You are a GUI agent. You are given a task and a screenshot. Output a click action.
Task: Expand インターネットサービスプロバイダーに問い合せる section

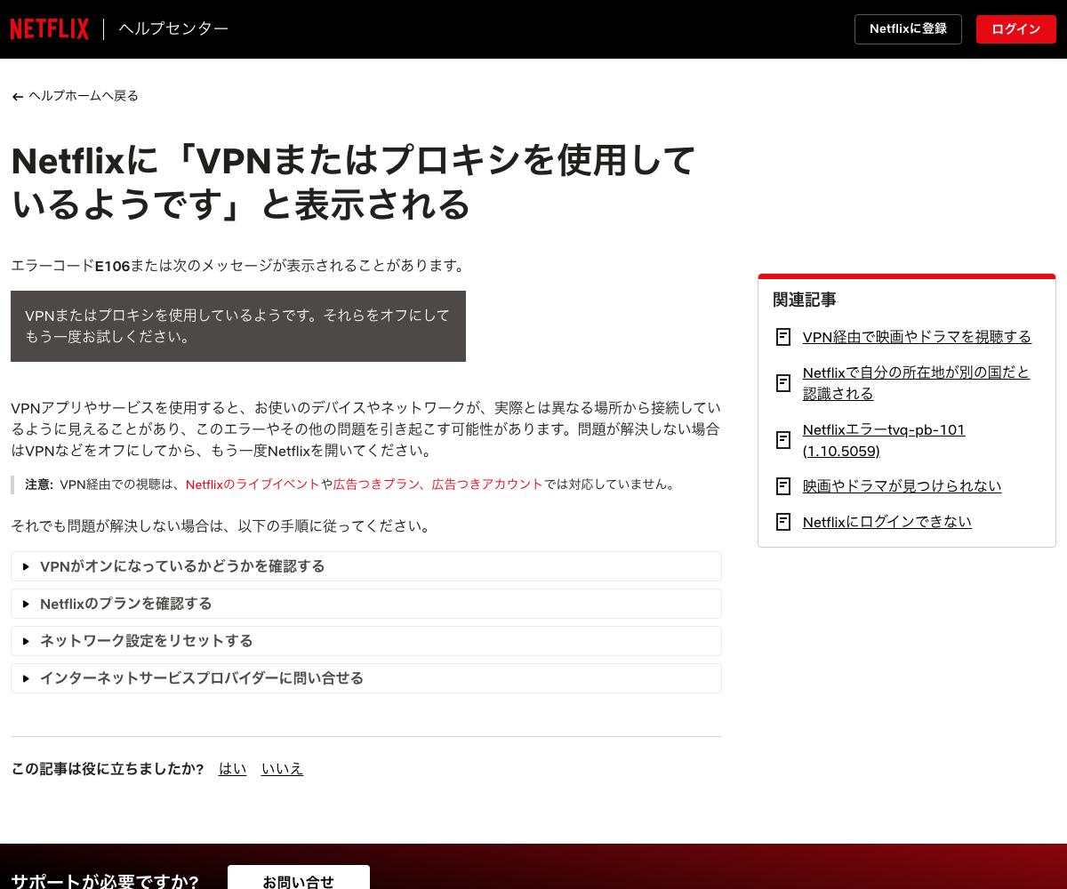click(x=366, y=678)
